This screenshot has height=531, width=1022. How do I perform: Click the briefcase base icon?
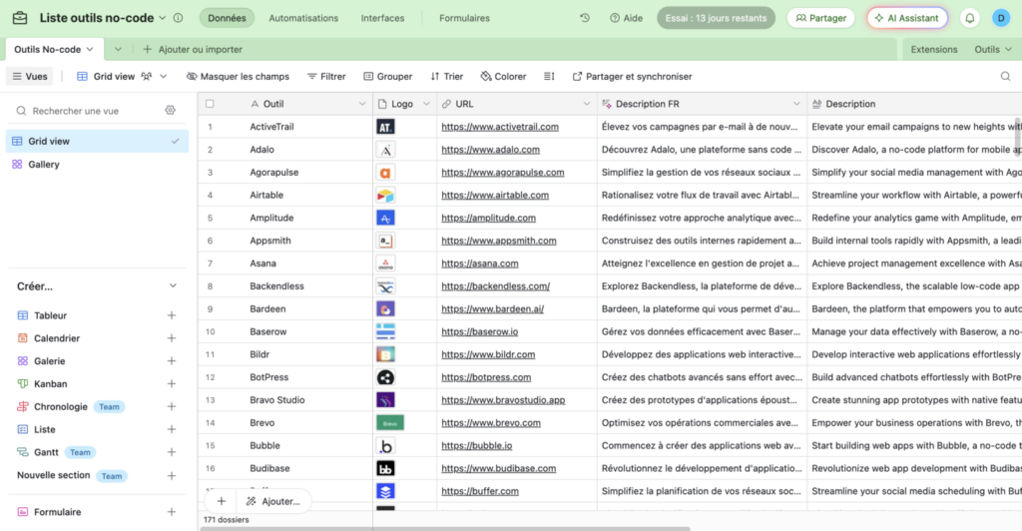tap(20, 18)
